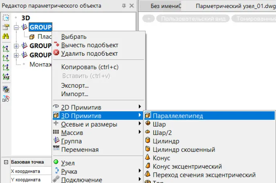The height and width of the screenshot is (183, 276).
Task: Open the 2D Примитив submenu
Action: click(81, 107)
